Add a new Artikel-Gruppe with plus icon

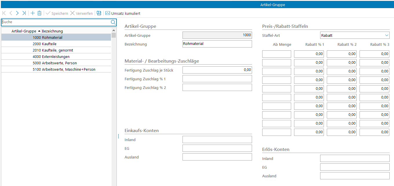33,13
